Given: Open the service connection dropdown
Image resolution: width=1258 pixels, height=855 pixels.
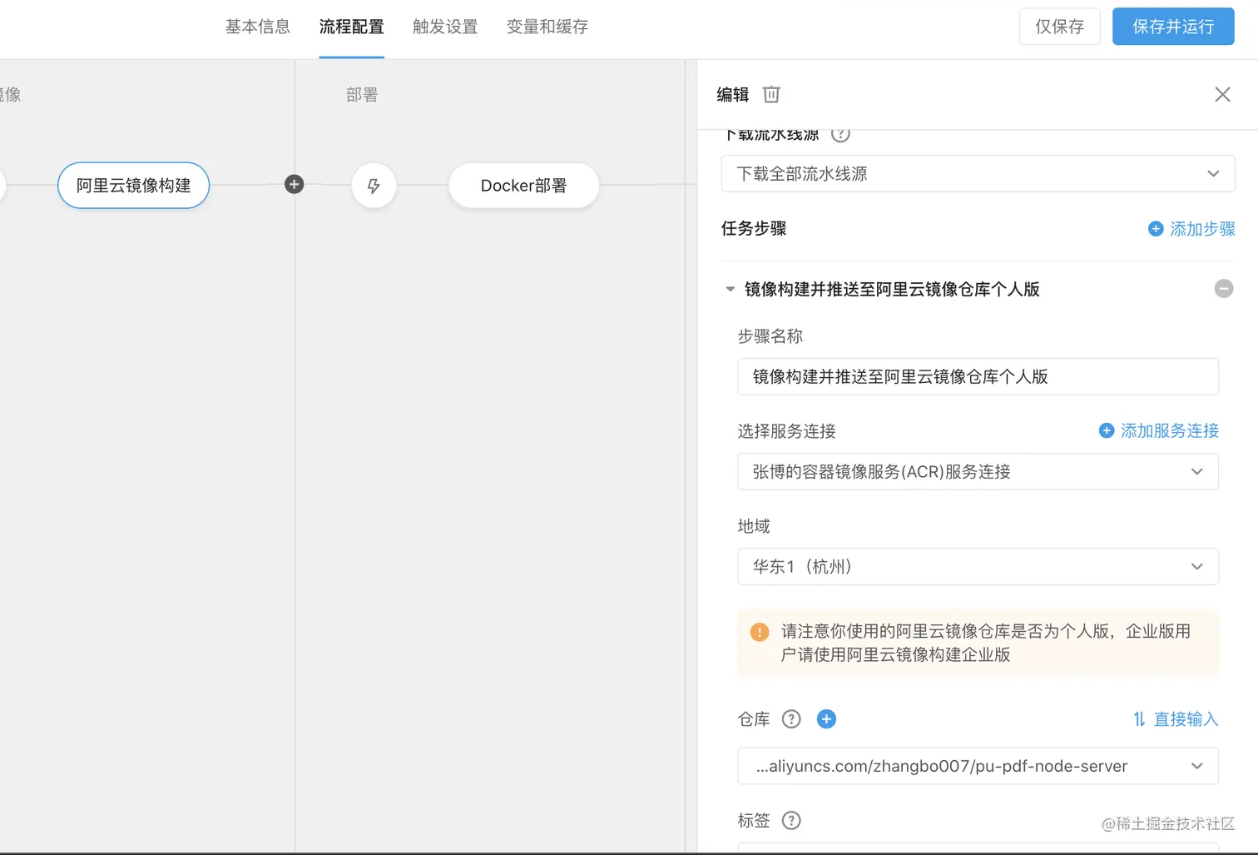Looking at the screenshot, I should (978, 472).
